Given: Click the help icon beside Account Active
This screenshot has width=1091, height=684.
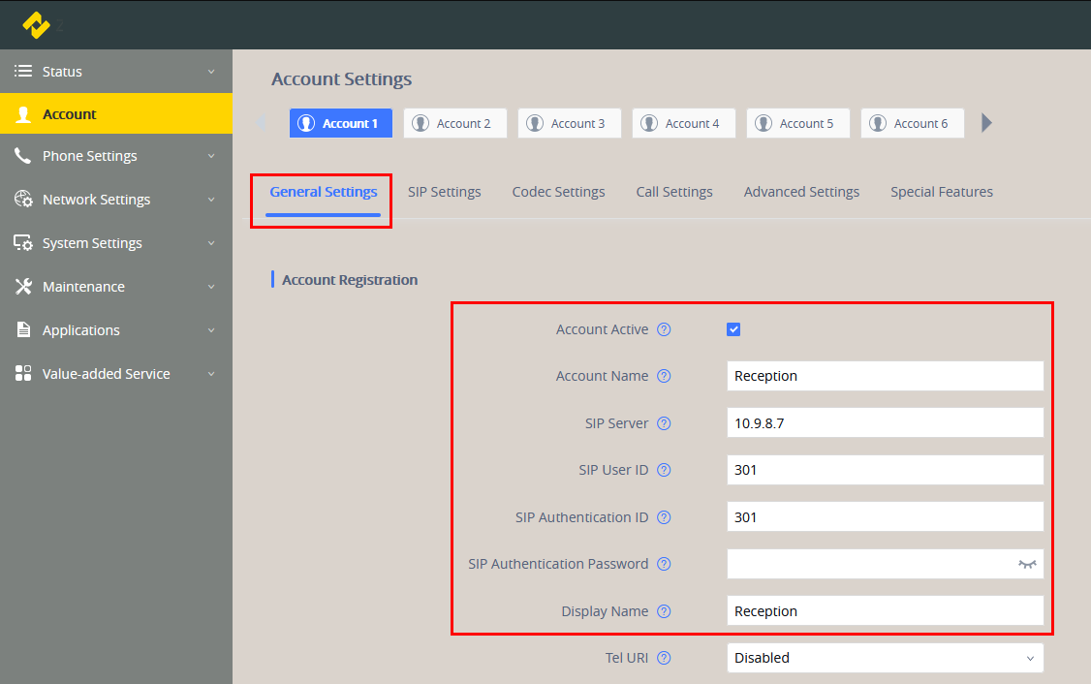Looking at the screenshot, I should 664,329.
